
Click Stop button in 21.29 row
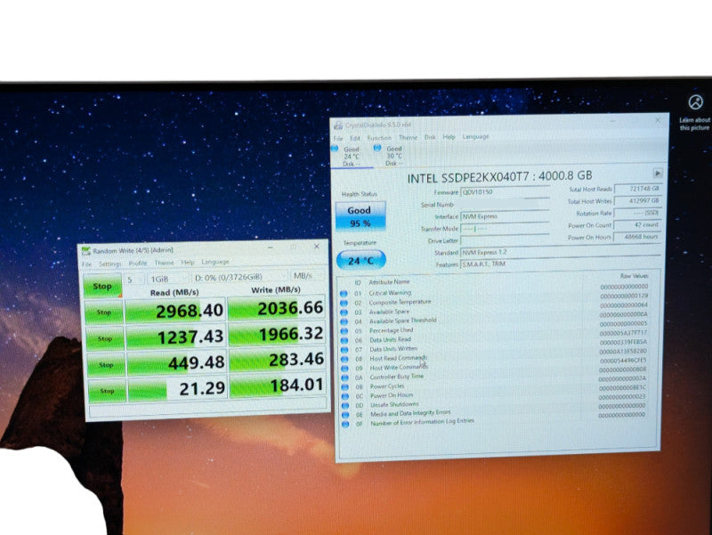(x=107, y=391)
